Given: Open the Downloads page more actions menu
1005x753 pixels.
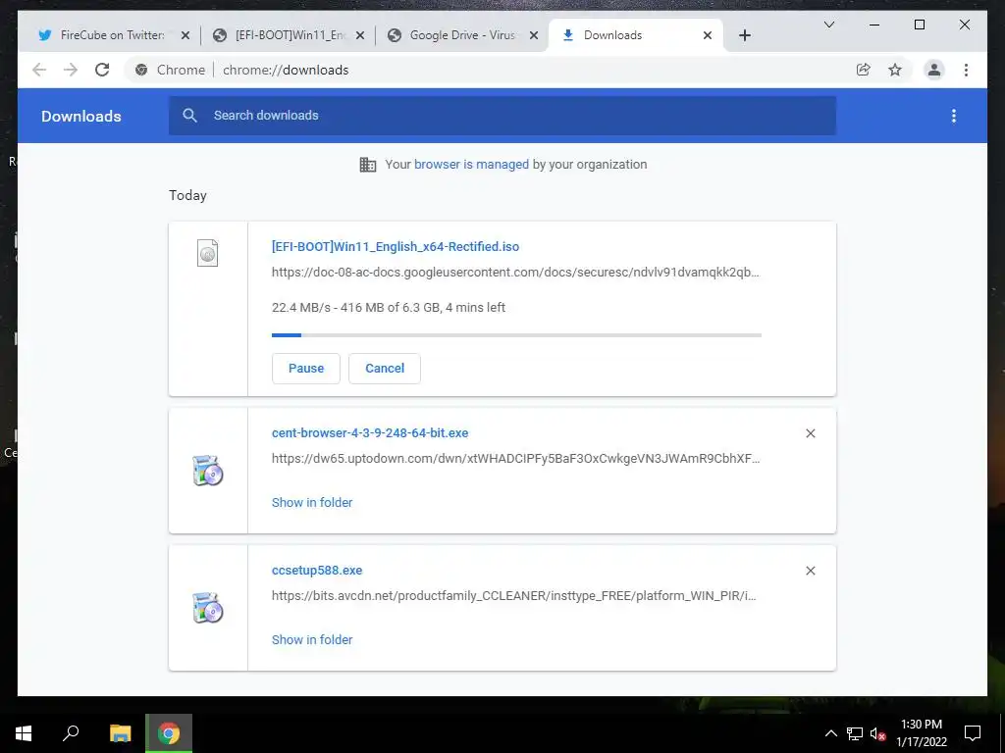Looking at the screenshot, I should [x=954, y=116].
